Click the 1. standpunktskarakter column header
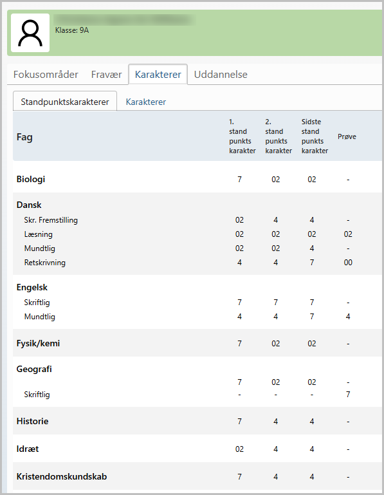Screen dimensions: 384x495 point(242,136)
